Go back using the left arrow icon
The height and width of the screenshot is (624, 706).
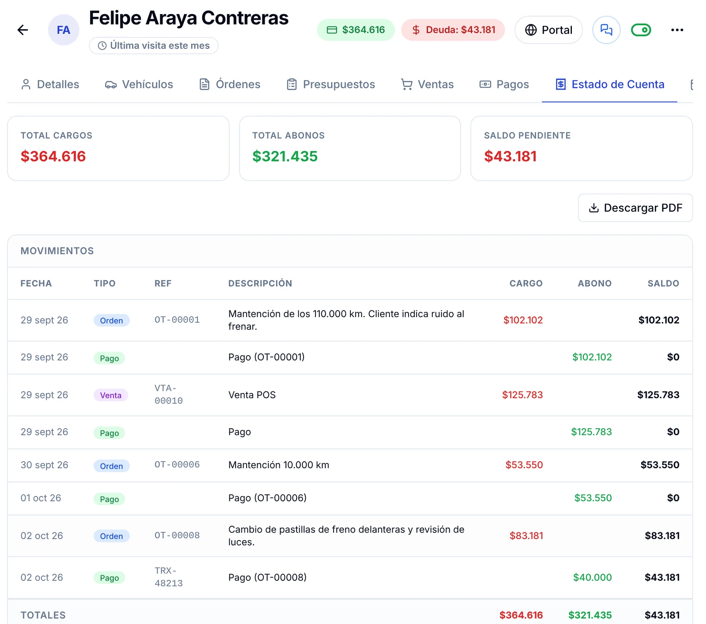pos(23,30)
